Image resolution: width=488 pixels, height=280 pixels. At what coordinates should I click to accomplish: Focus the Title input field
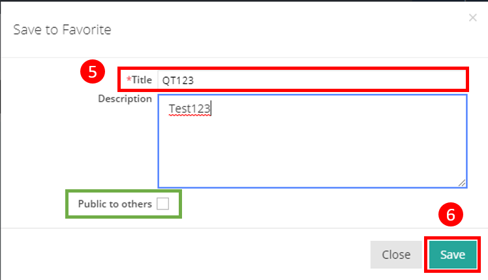point(326,80)
